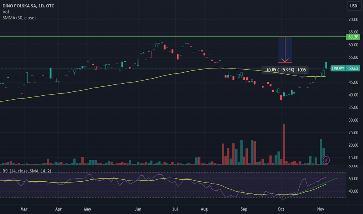
Task: Click the tallest red volume bar in October
Action: (284, 144)
